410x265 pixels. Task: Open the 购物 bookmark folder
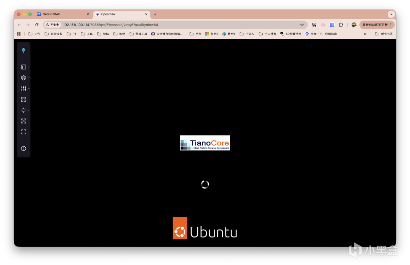(x=119, y=34)
